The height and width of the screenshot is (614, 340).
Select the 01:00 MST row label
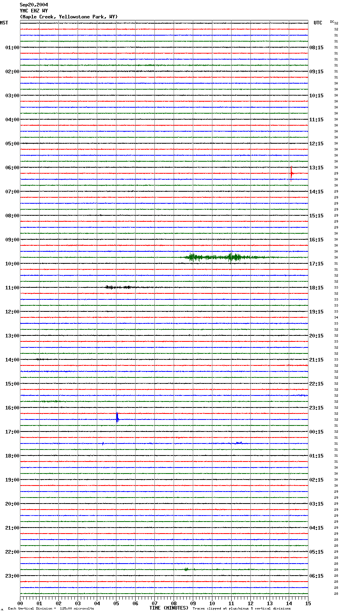point(12,48)
